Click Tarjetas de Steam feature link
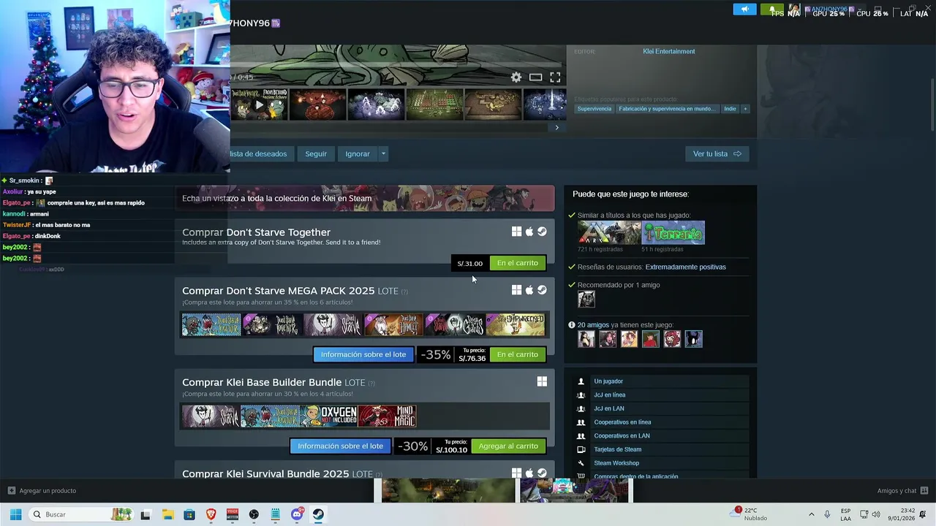This screenshot has width=936, height=526. (618, 449)
